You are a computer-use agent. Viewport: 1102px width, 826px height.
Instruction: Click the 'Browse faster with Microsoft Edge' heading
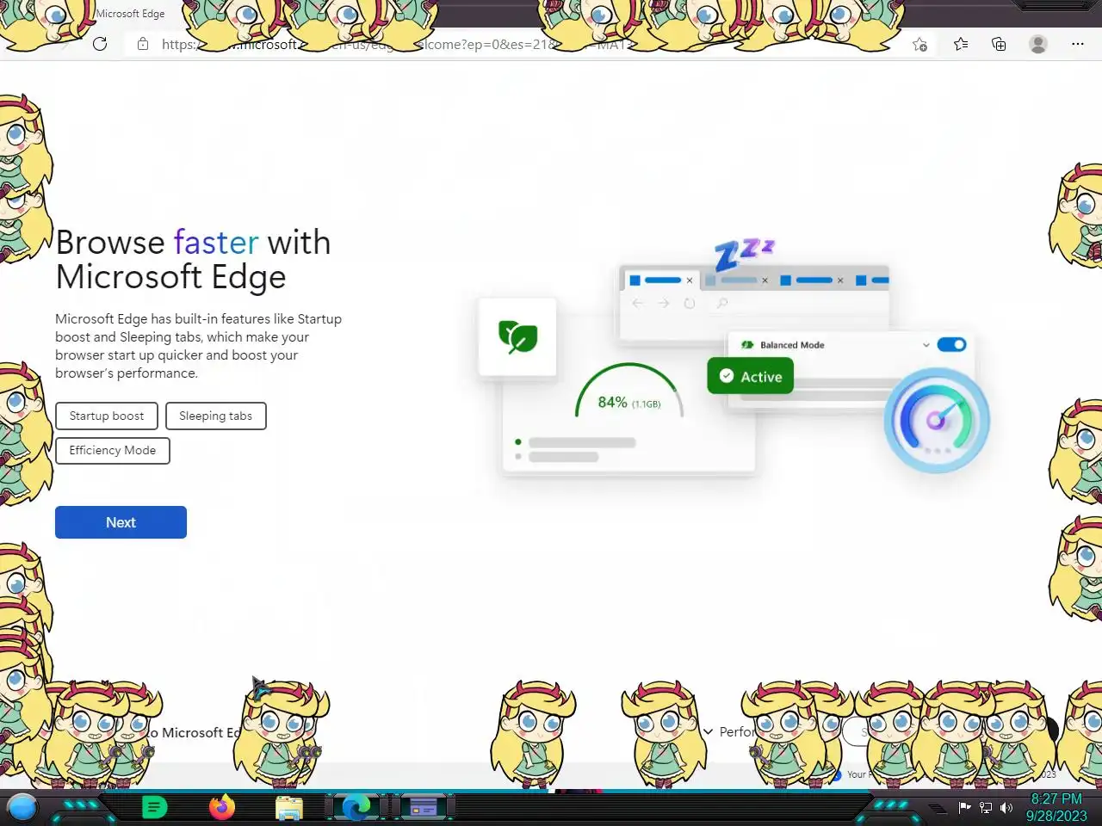(x=193, y=259)
